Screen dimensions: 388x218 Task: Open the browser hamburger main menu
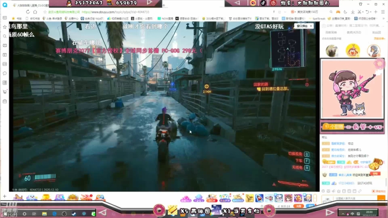click(x=383, y=12)
